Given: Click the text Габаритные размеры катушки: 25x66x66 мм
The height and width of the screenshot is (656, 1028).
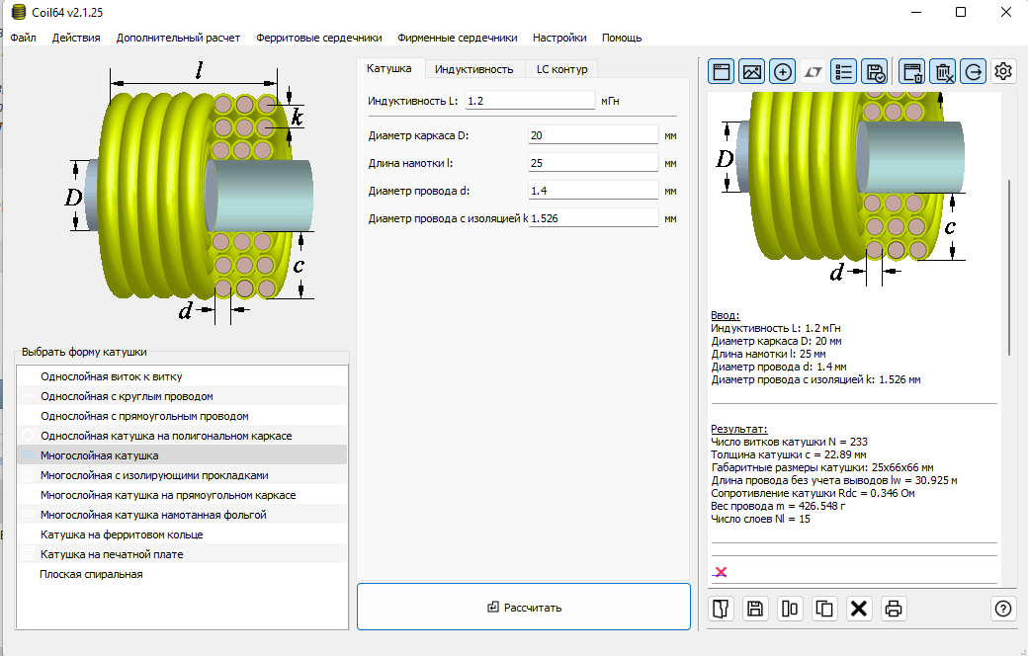Looking at the screenshot, I should (x=822, y=467).
